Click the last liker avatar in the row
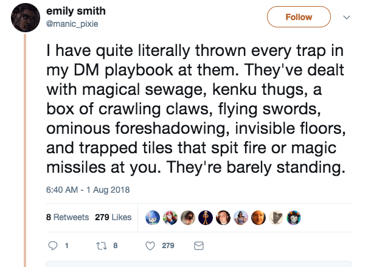Image resolution: width=371 pixels, height=267 pixels. point(294,217)
